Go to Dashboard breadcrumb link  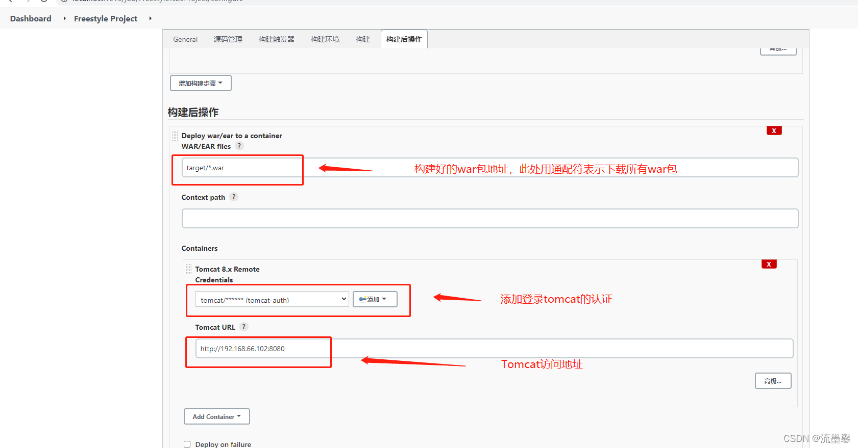point(31,18)
